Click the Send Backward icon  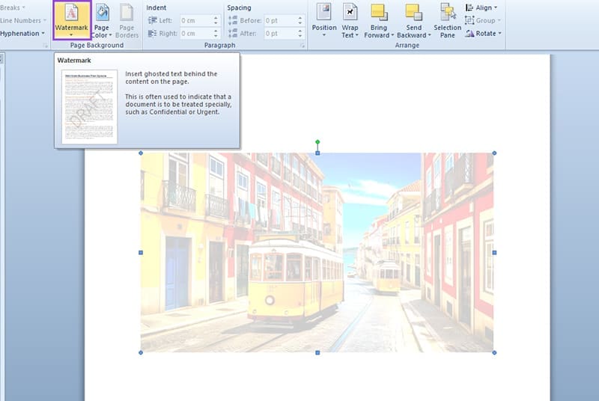413,13
